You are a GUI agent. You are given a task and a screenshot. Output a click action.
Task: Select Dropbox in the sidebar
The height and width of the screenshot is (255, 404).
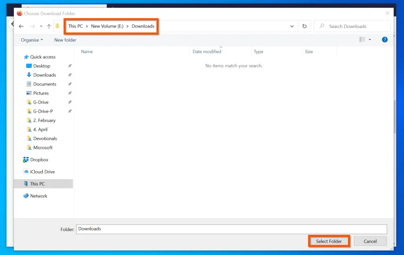point(39,160)
